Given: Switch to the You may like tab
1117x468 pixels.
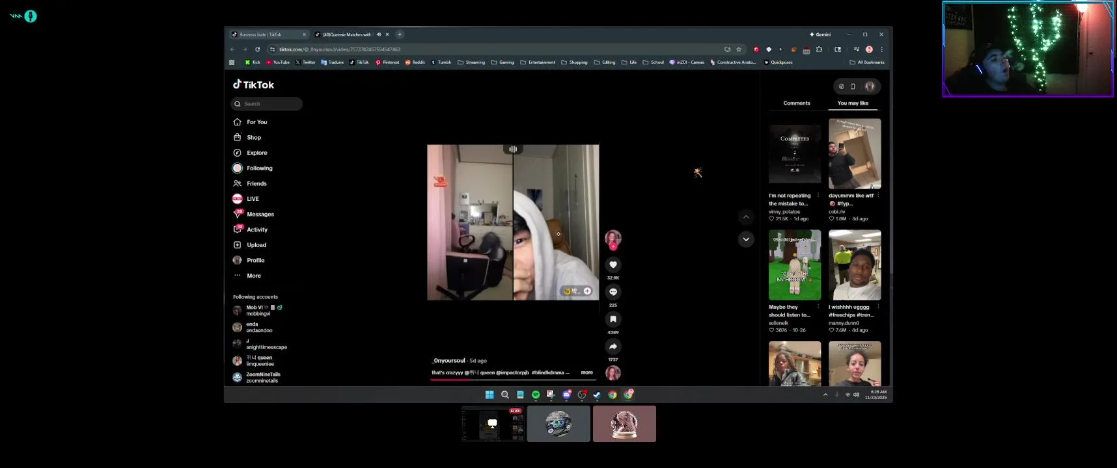Looking at the screenshot, I should pos(853,103).
